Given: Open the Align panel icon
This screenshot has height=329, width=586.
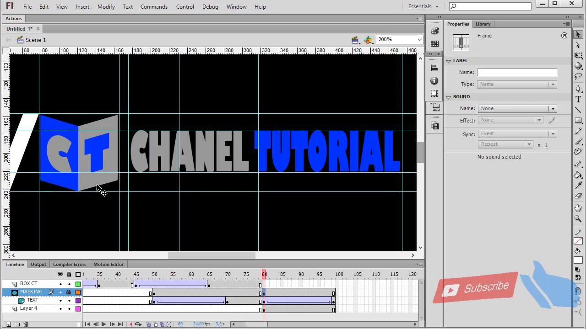Looking at the screenshot, I should [x=434, y=68].
